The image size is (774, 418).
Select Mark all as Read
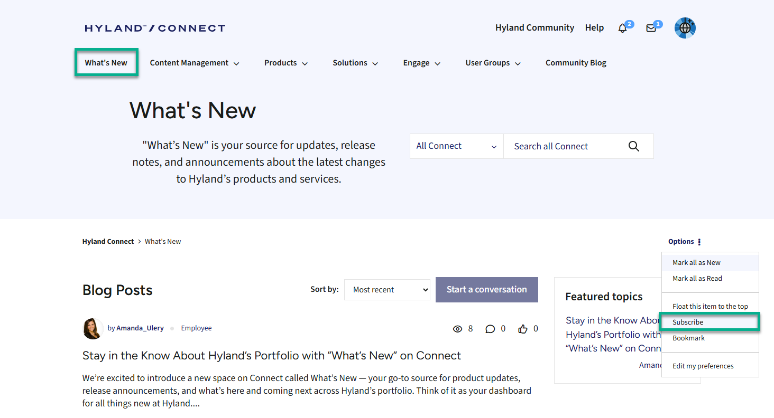point(710,279)
